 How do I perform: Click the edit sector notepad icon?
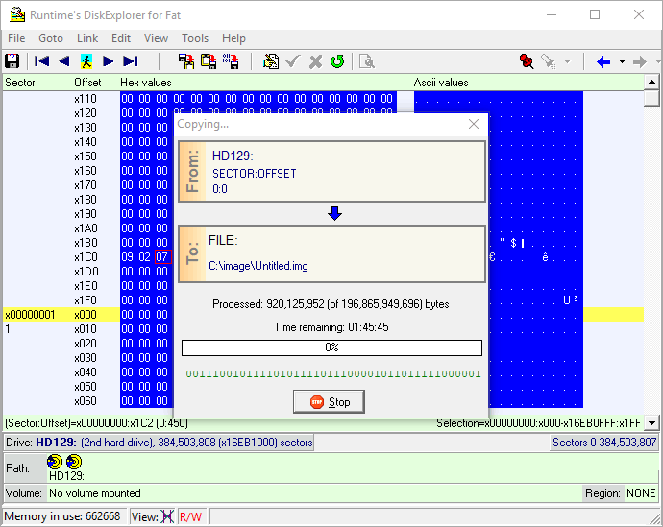pyautogui.click(x=271, y=61)
